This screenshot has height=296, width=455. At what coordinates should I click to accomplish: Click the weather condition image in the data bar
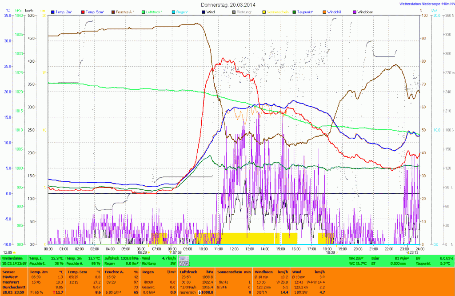click(184, 261)
